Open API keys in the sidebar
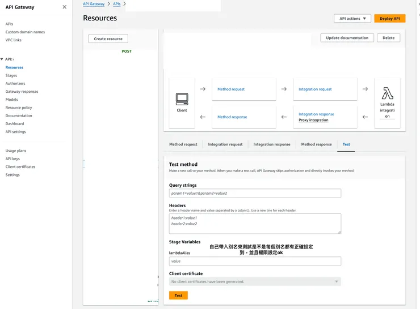Image resolution: width=420 pixels, height=309 pixels. pyautogui.click(x=12, y=158)
